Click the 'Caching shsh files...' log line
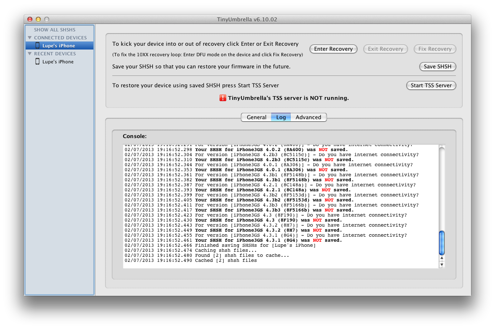 click(x=191, y=251)
